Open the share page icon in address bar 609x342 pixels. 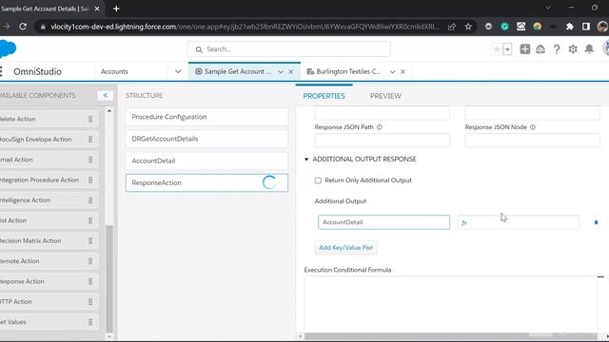click(x=452, y=27)
